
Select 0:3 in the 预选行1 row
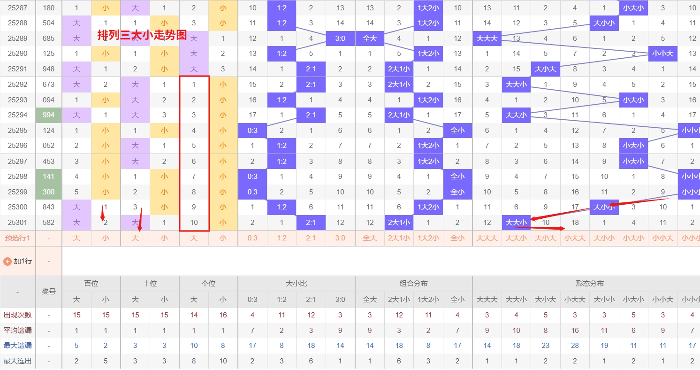pyautogui.click(x=252, y=238)
